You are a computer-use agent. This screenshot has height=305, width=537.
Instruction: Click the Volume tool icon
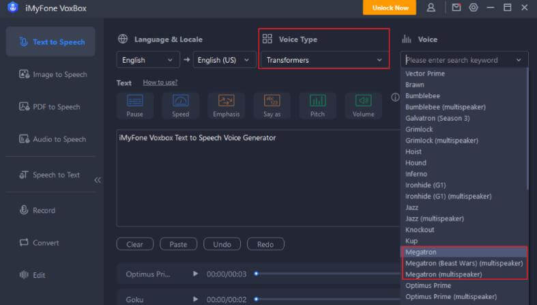[364, 106]
